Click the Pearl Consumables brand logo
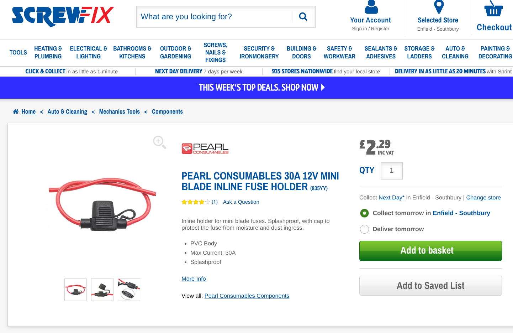The width and height of the screenshot is (513, 333). coord(205,149)
